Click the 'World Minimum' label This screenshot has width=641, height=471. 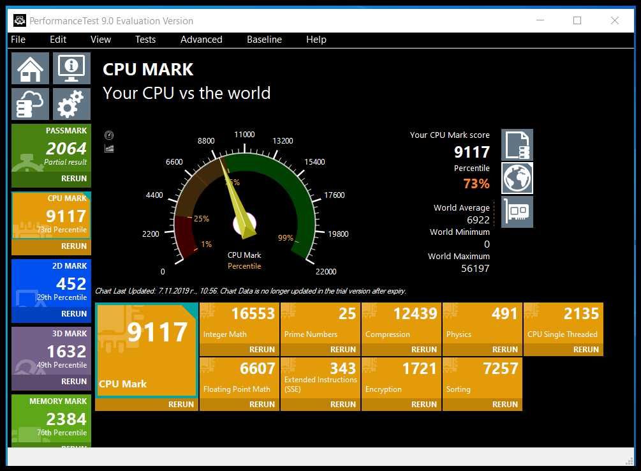[x=459, y=232]
